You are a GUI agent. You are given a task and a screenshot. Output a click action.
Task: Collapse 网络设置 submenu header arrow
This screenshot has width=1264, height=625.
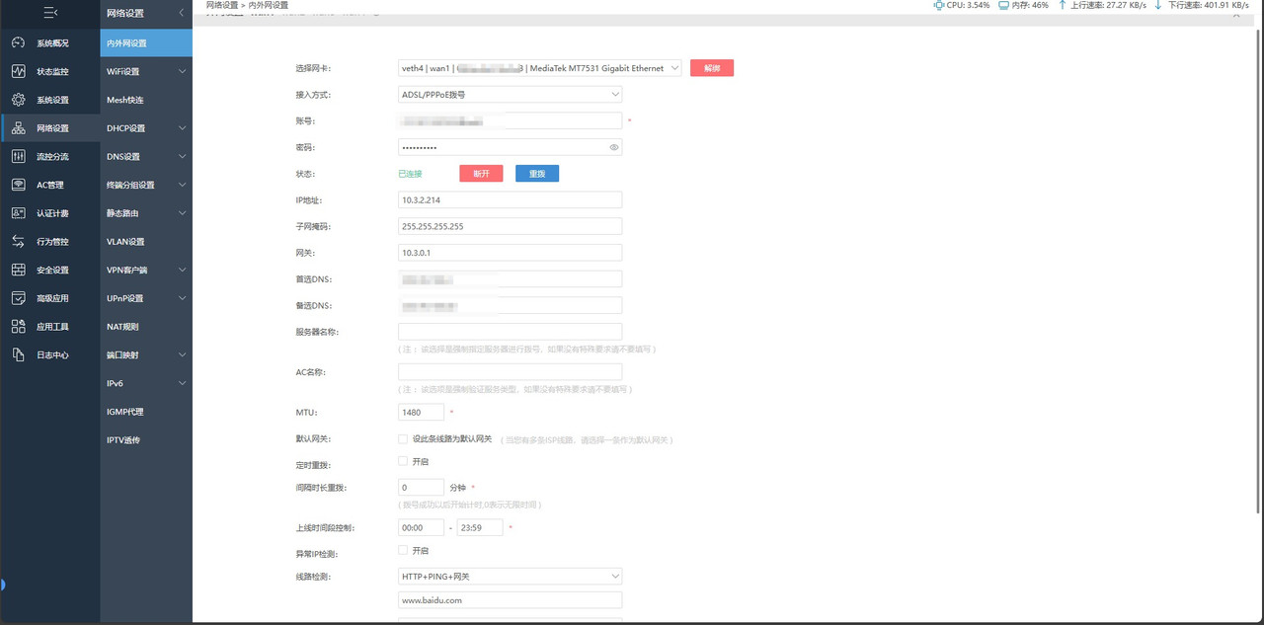point(182,13)
